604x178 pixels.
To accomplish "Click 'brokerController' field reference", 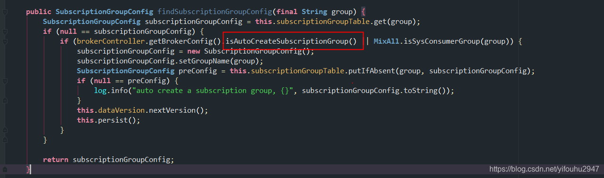I will [x=110, y=41].
